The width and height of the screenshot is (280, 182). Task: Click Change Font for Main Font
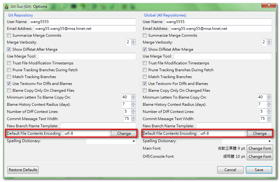(x=259, y=148)
